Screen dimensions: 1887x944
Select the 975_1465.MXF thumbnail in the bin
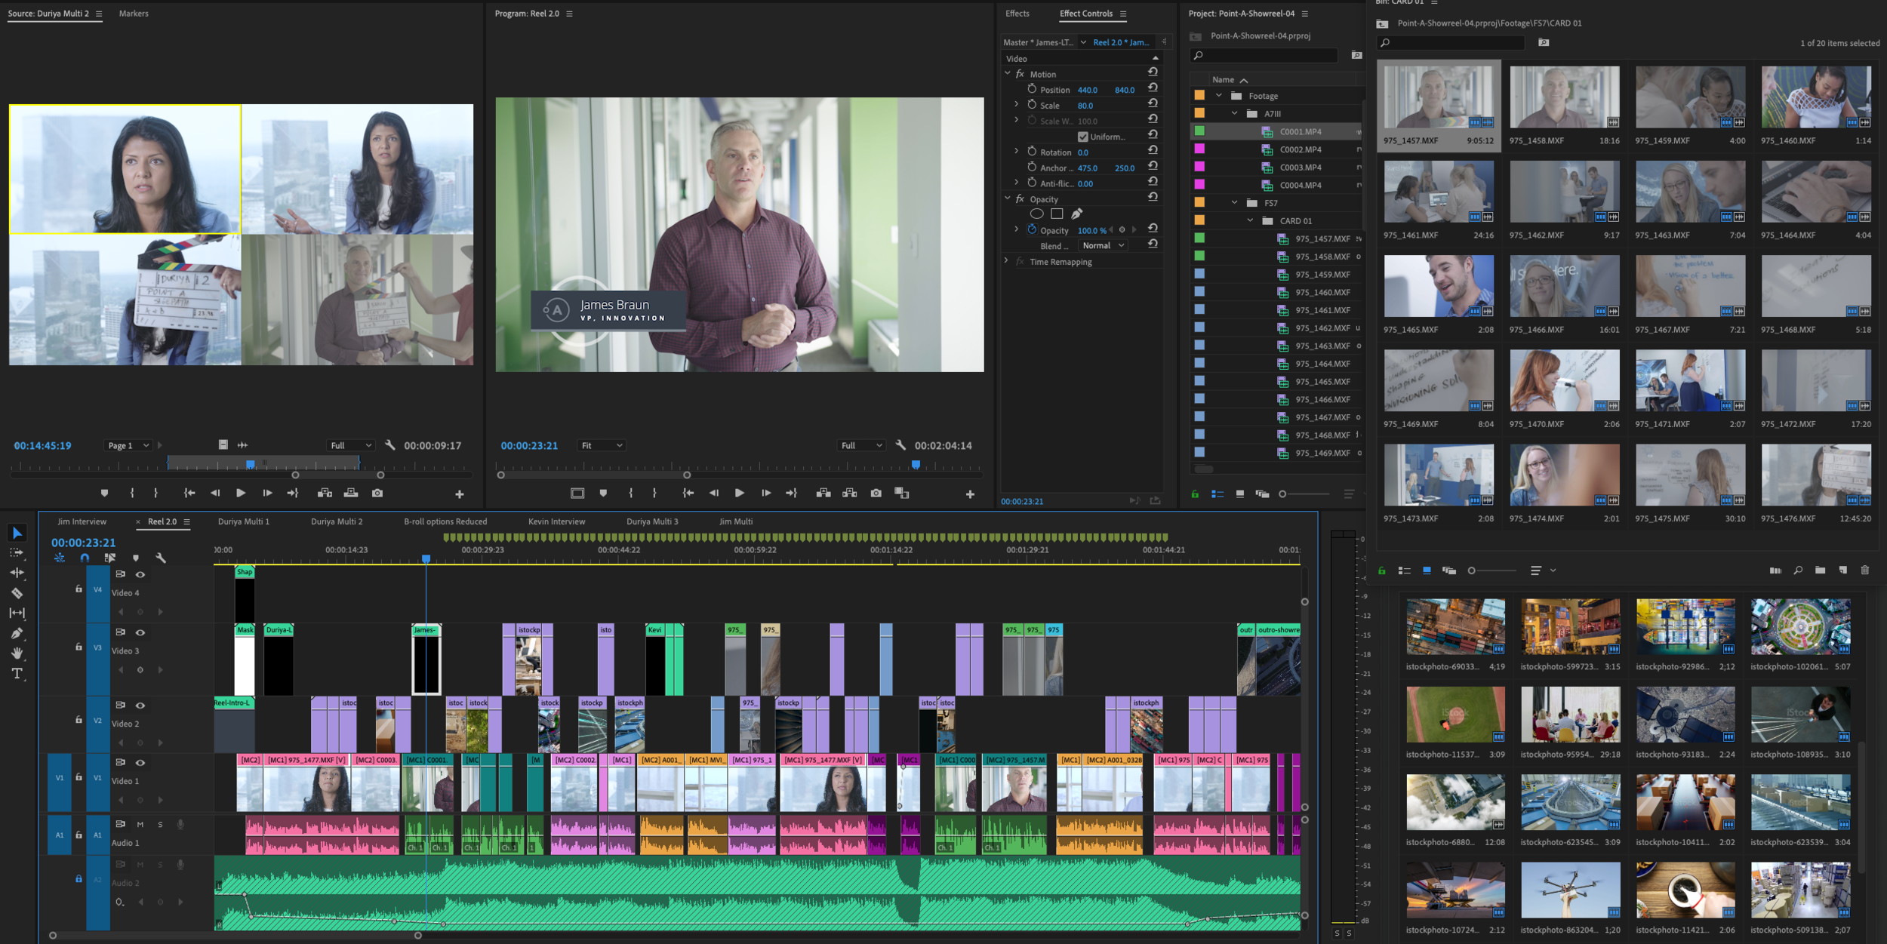pos(1439,286)
